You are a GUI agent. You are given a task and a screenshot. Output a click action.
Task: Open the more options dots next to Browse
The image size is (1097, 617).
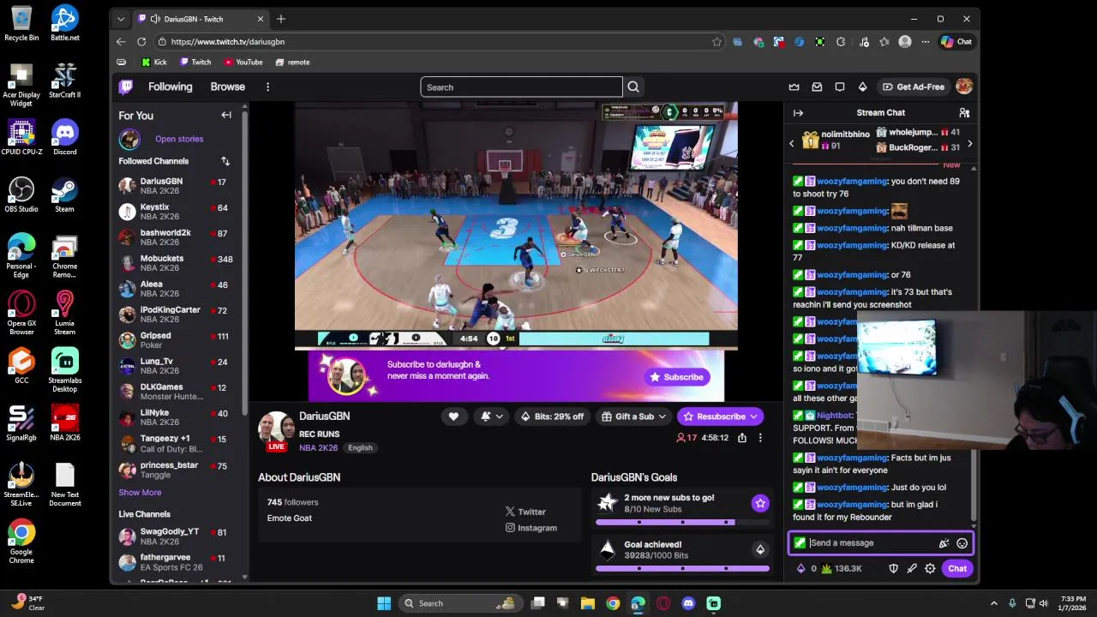pyautogui.click(x=267, y=87)
